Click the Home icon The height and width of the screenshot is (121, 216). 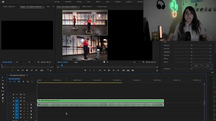point(3,2)
